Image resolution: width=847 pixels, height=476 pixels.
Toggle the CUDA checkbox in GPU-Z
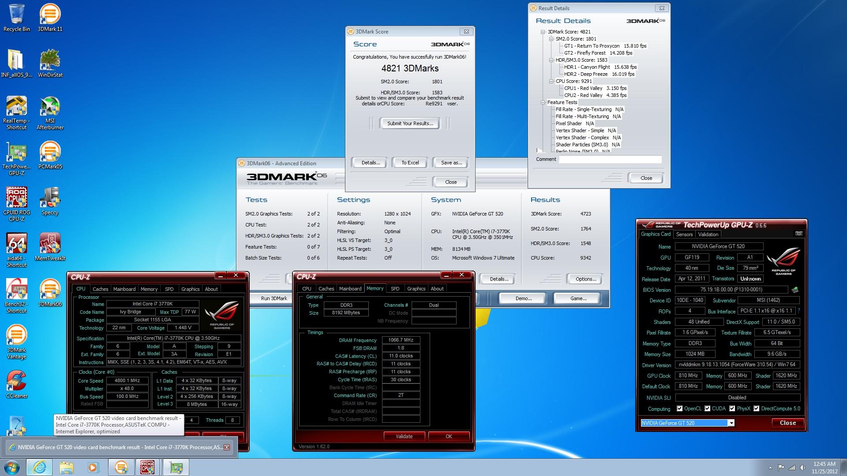(707, 409)
